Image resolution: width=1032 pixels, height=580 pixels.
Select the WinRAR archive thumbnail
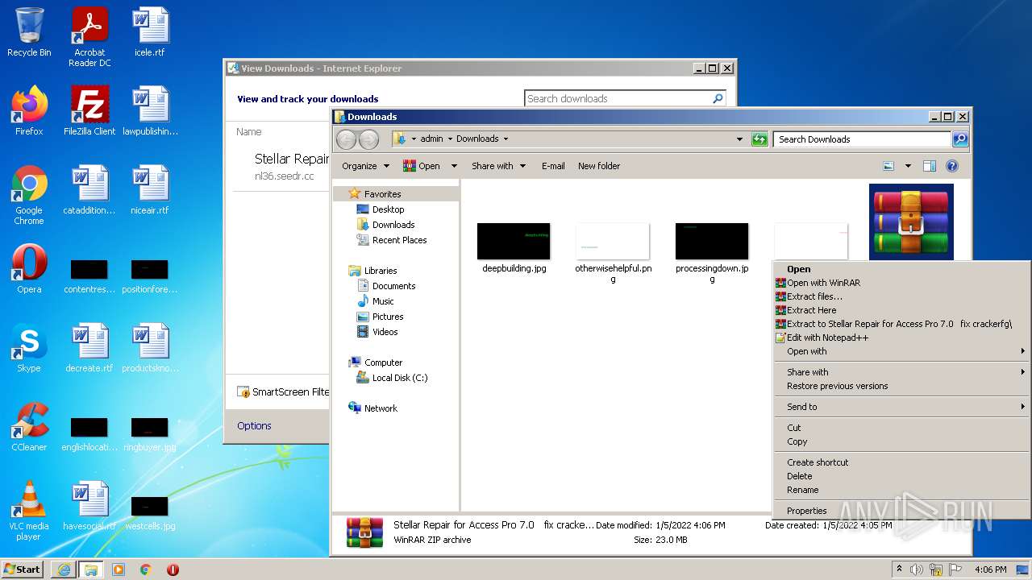[x=911, y=222]
